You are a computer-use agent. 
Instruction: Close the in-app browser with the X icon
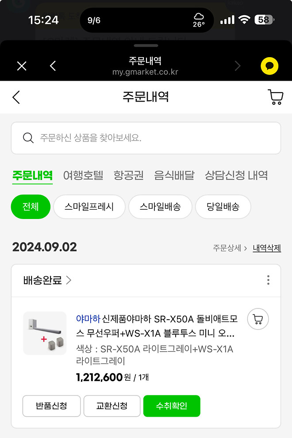[x=21, y=66]
